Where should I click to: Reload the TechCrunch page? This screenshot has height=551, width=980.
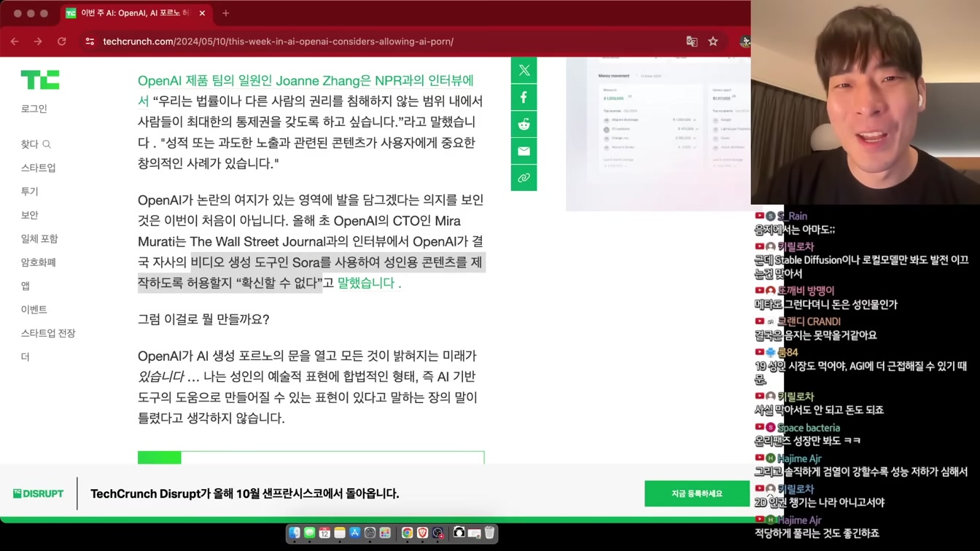pyautogui.click(x=62, y=42)
